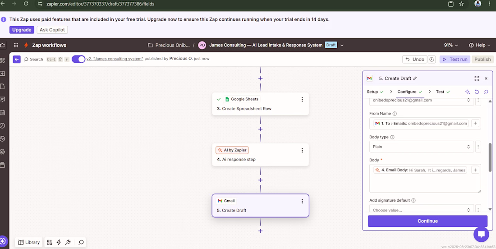Expand the chevron next to Draft badge
The width and height of the screenshot is (496, 249).
coord(342,45)
